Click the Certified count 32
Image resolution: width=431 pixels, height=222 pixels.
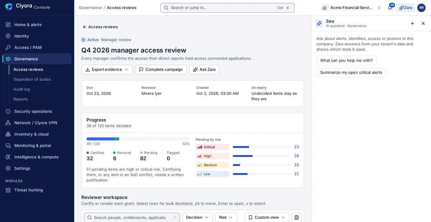coord(90,158)
